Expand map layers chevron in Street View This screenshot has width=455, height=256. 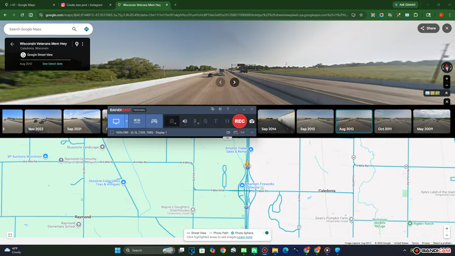[446, 93]
